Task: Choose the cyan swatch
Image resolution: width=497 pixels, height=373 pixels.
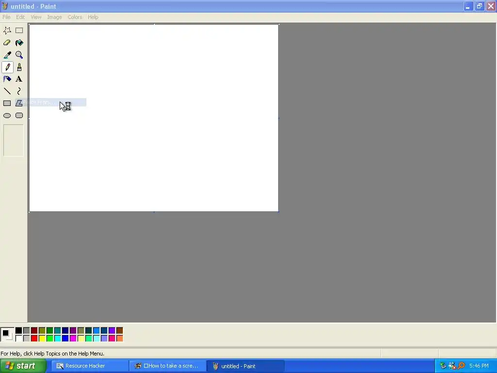Action: coord(58,339)
